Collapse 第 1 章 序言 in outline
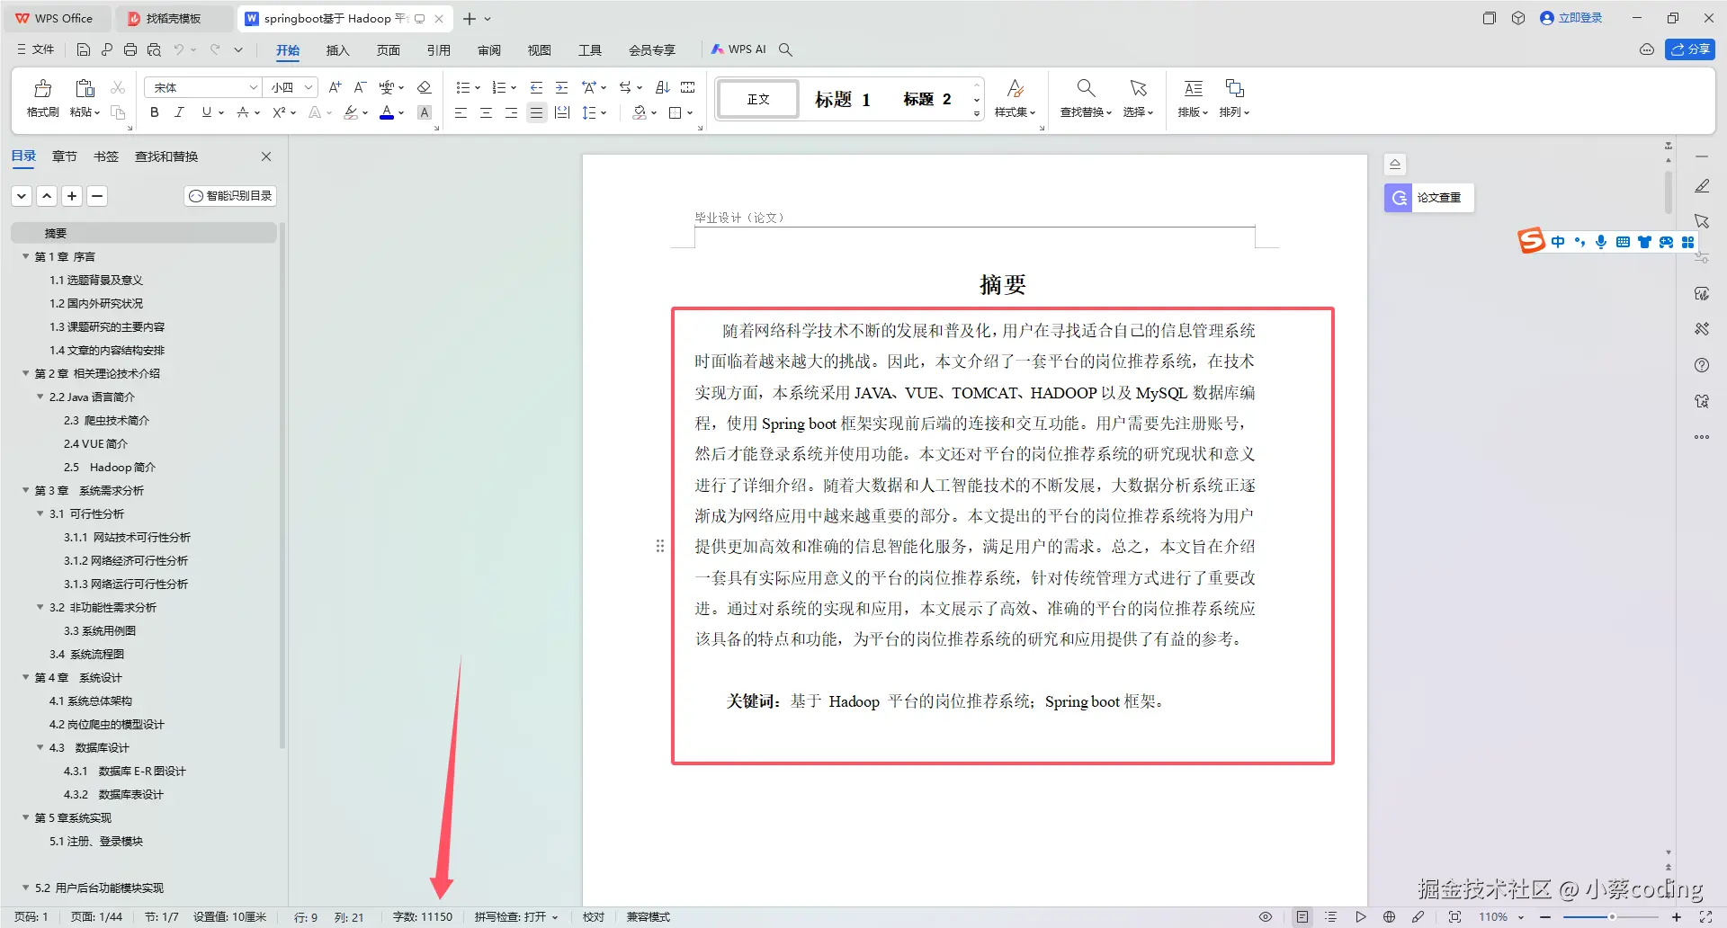Image resolution: width=1727 pixels, height=928 pixels. pos(25,256)
